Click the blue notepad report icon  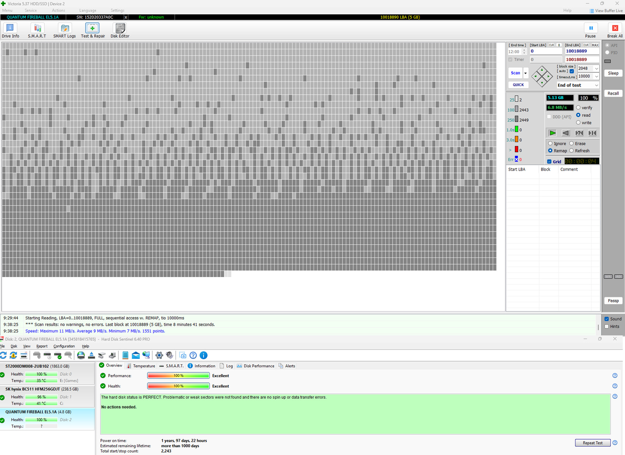(125, 355)
